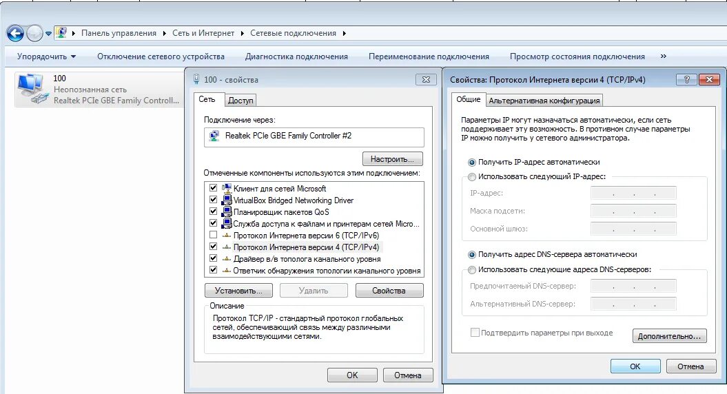The image size is (727, 394).
Task: Switch to the Доступ tab
Action: 240,100
